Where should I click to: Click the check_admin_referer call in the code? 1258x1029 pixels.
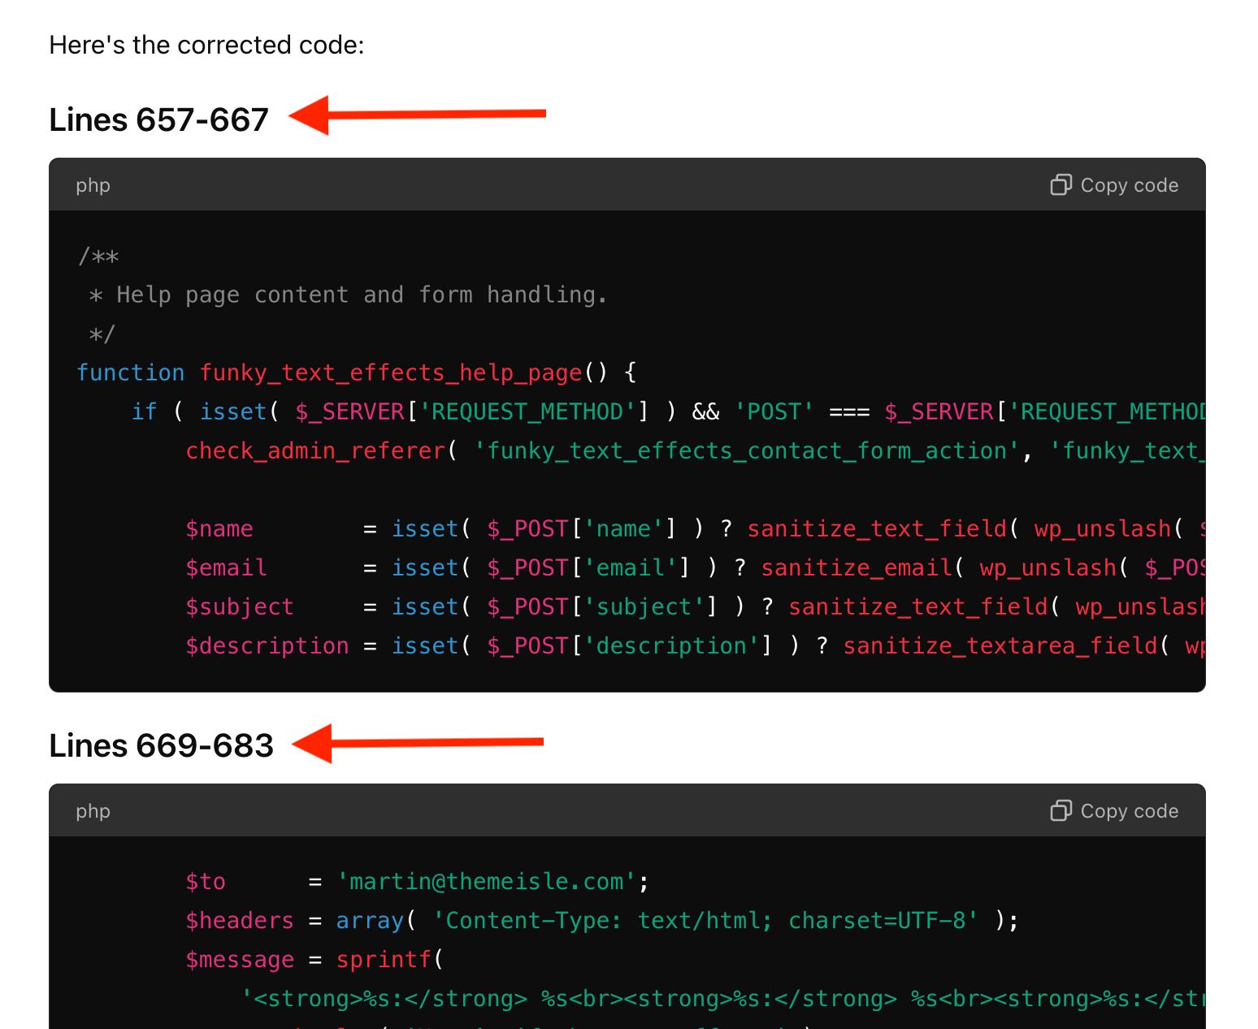[315, 450]
